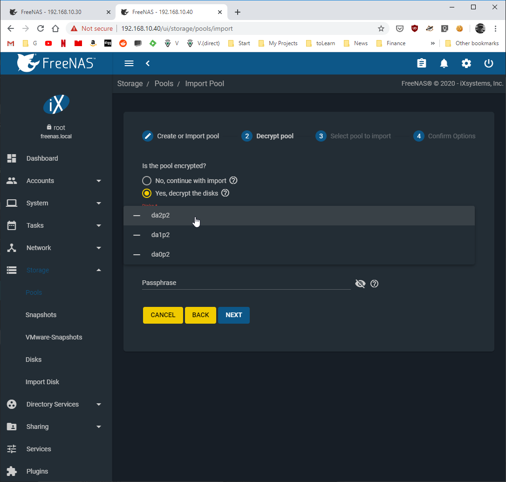Go to the browser home page
The width and height of the screenshot is (506, 482).
55,28
